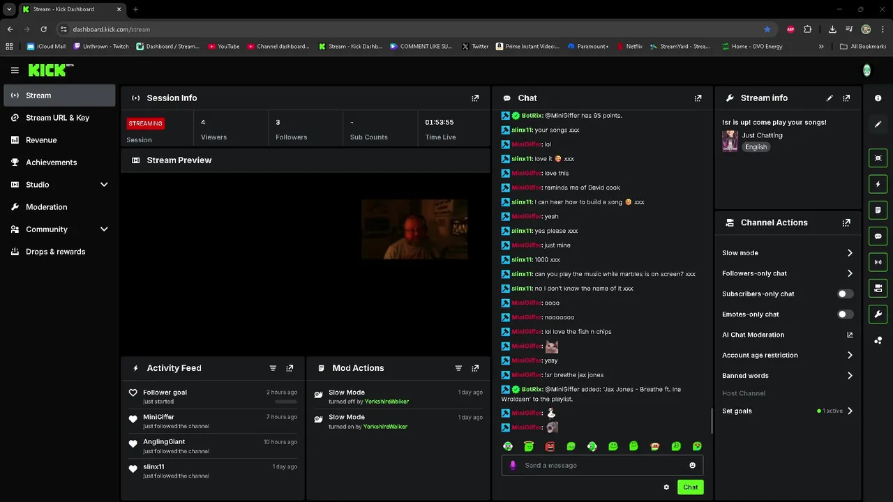Click the Follower goal progress bar
Image resolution: width=893 pixels, height=502 pixels.
click(x=285, y=402)
